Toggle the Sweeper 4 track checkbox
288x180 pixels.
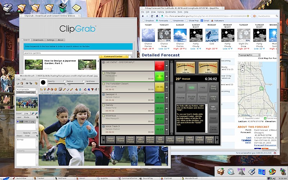(104, 94)
